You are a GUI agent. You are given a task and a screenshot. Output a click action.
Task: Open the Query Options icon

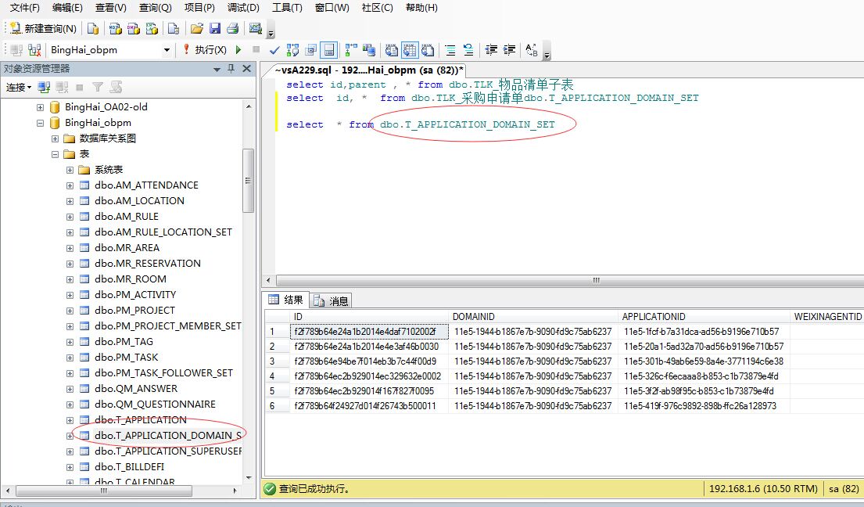click(x=310, y=50)
